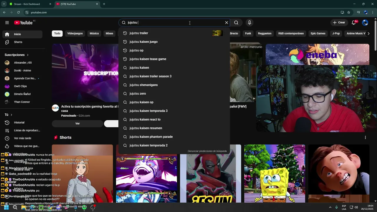Select the Reggaeton filter chip
The height and width of the screenshot is (212, 377).
tap(264, 34)
